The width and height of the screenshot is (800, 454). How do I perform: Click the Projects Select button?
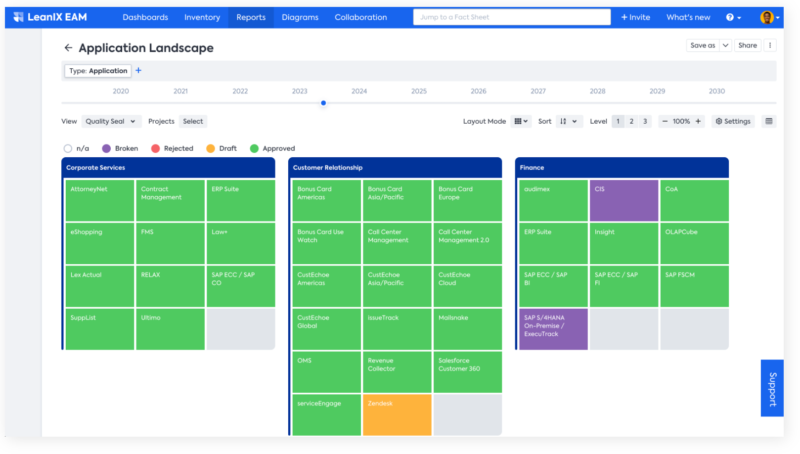pyautogui.click(x=193, y=121)
